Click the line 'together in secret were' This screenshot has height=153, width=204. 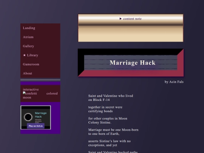click(x=105, y=107)
